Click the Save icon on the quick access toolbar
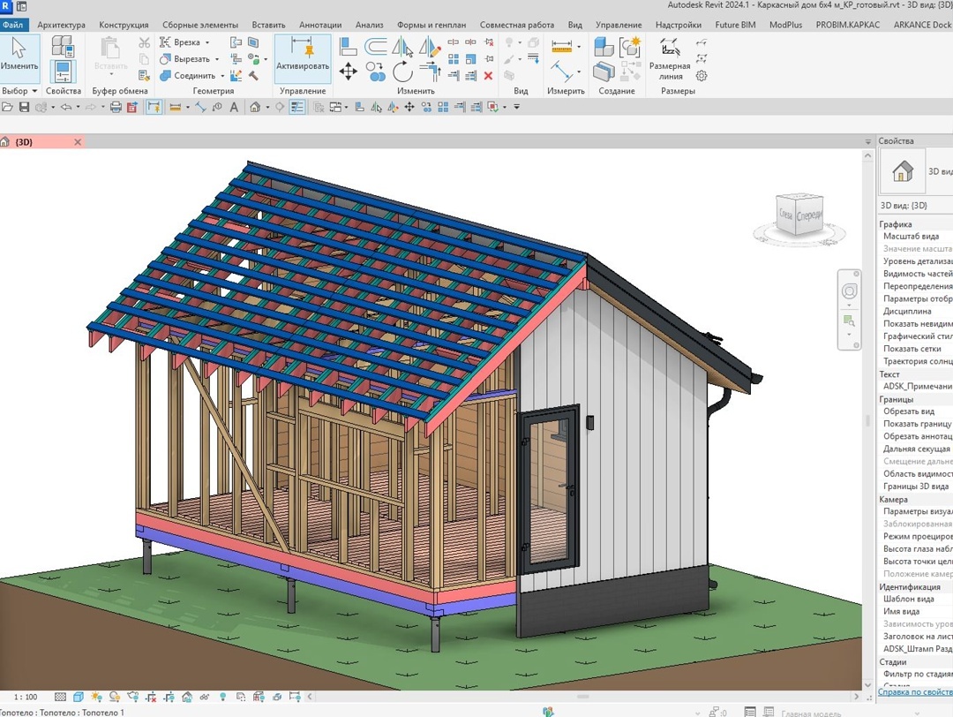The width and height of the screenshot is (953, 717). click(25, 107)
